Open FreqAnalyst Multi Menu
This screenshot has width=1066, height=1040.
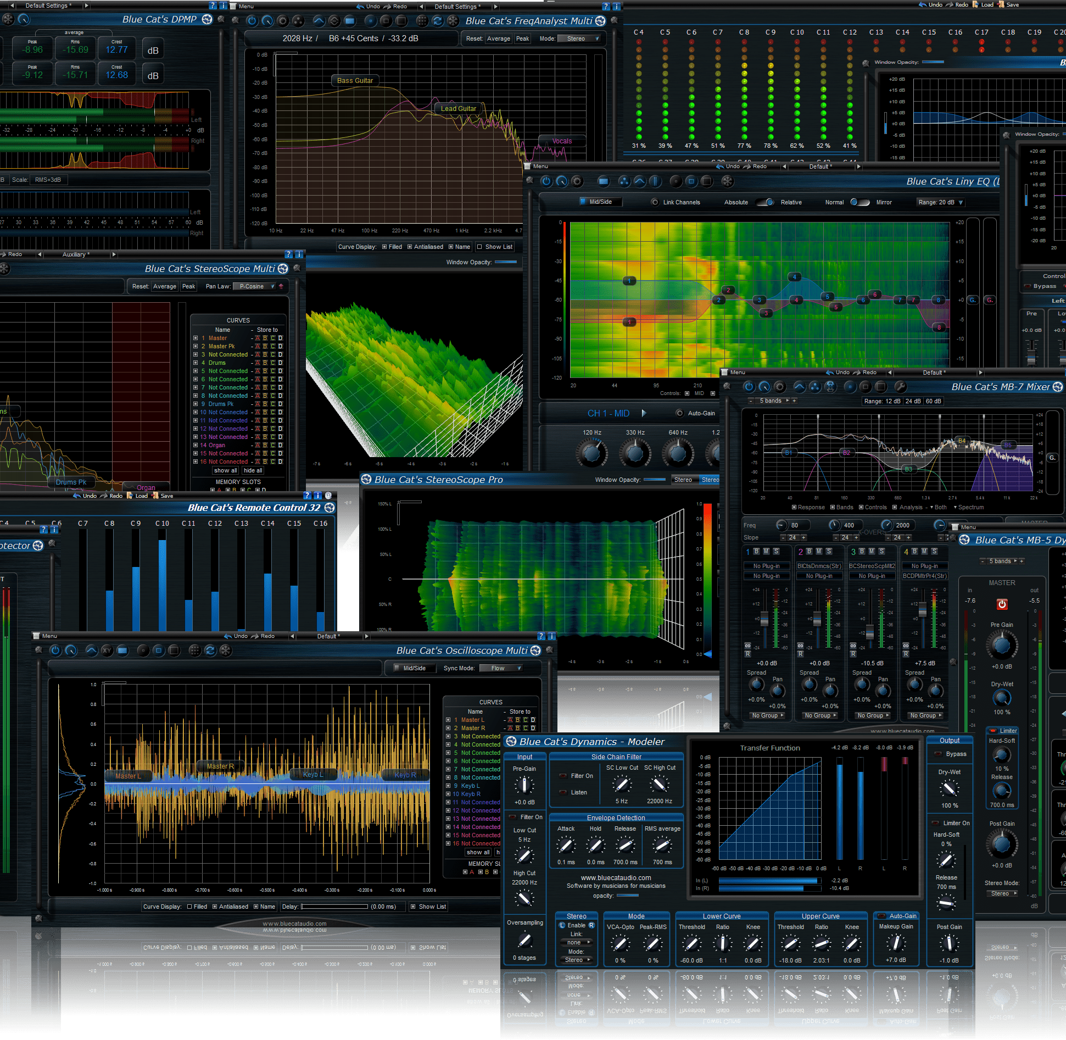[242, 7]
